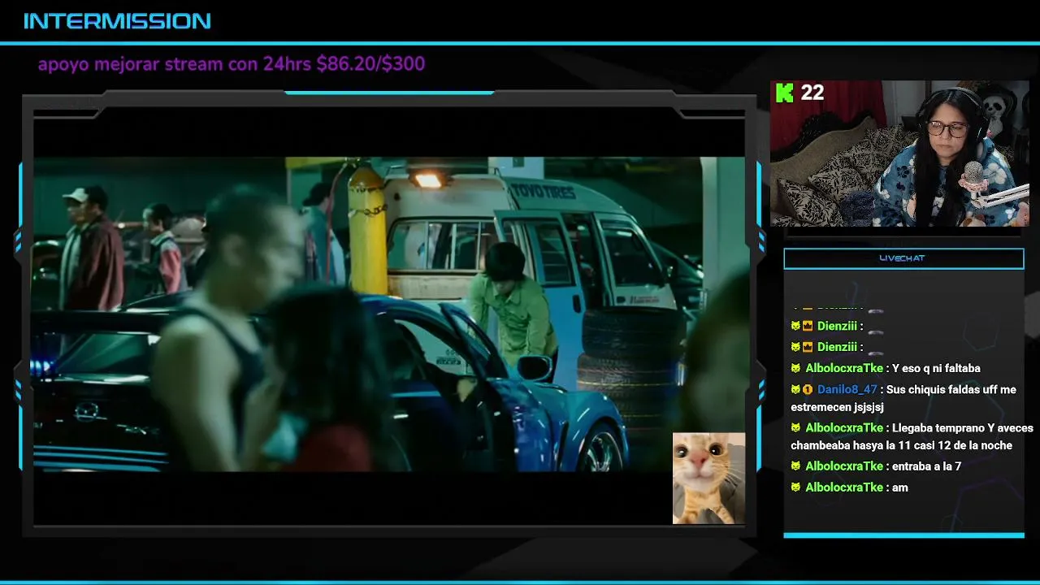The width and height of the screenshot is (1040, 585).
Task: Click the orange cat image overlay
Action: tap(708, 478)
